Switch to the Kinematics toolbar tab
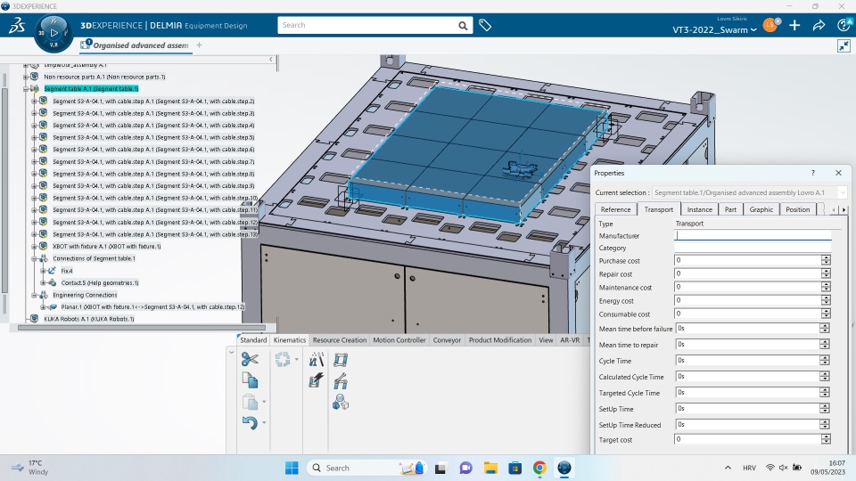856x481 pixels. click(289, 339)
